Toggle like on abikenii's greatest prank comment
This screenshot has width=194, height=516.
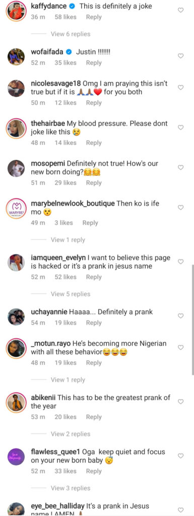[x=180, y=402]
